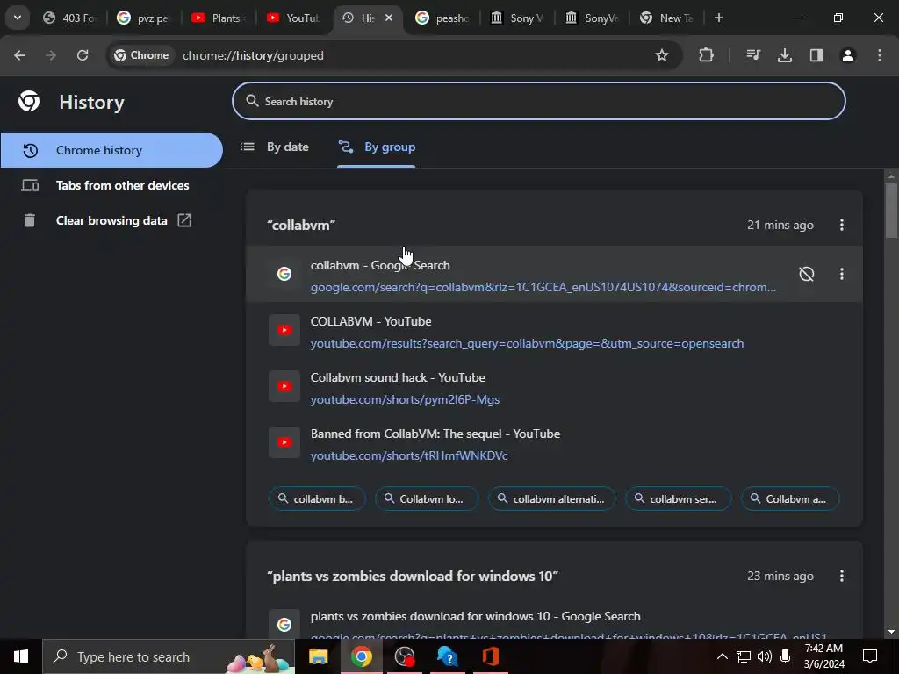Close the History tab
This screenshot has height=674, width=899.
coord(389,18)
